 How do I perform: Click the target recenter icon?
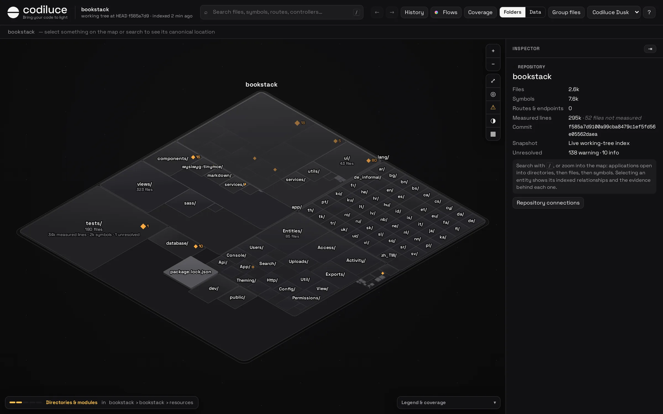(x=493, y=94)
